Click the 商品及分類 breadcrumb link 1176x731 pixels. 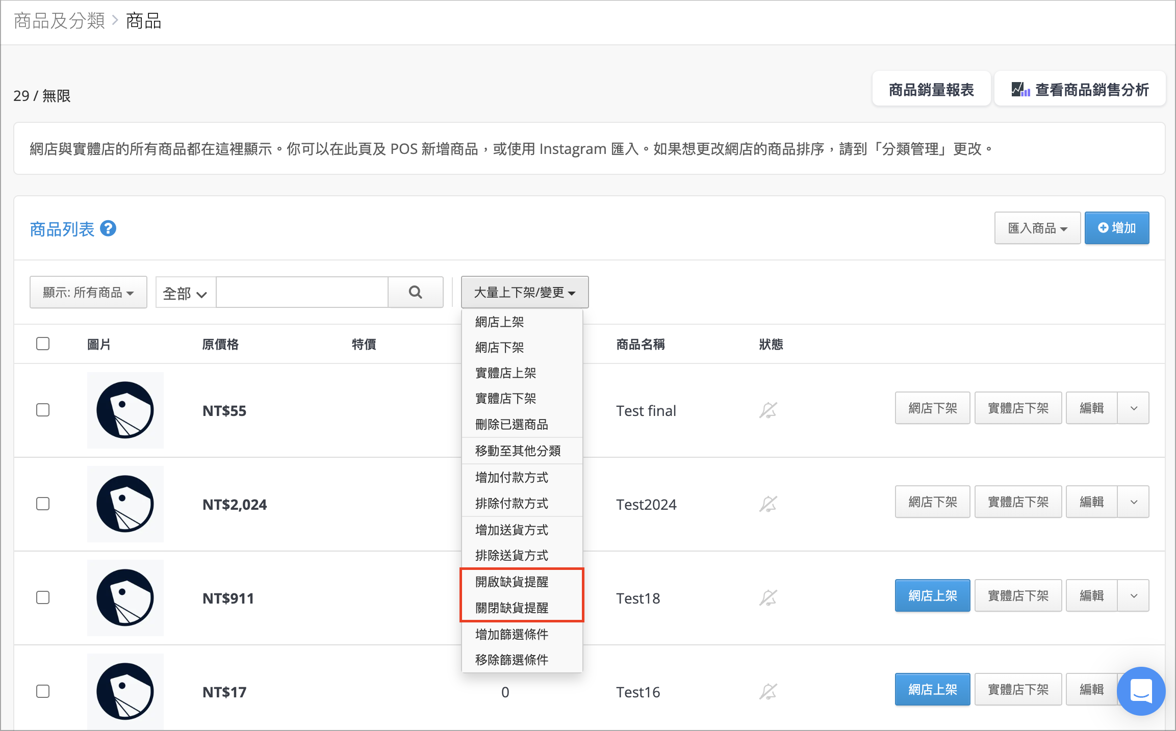coord(59,21)
